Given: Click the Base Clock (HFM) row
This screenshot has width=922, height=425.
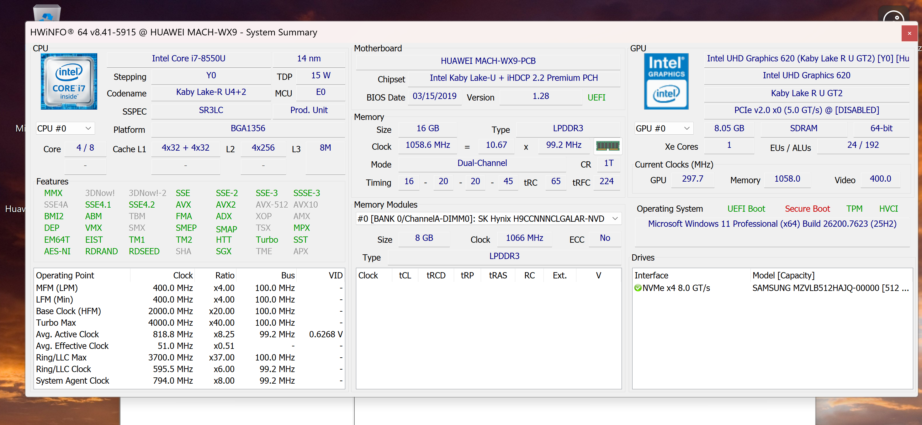Looking at the screenshot, I should pos(189,311).
